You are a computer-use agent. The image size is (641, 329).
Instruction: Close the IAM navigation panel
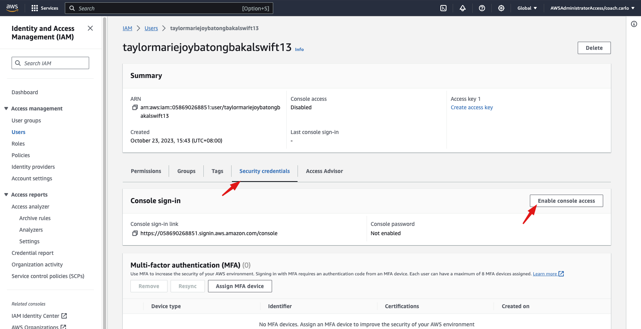click(x=90, y=28)
